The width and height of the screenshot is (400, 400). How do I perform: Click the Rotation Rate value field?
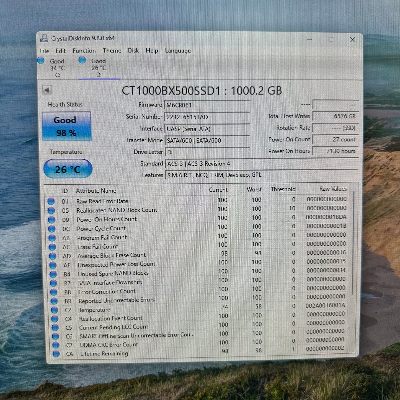336,128
